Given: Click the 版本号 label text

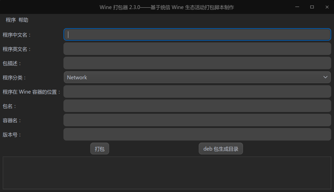Looking at the screenshot, I should [12, 135].
